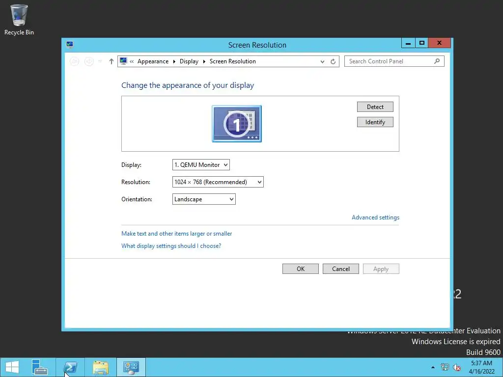Open 'What display settings should I choose?' link
Image resolution: width=503 pixels, height=377 pixels.
point(171,246)
